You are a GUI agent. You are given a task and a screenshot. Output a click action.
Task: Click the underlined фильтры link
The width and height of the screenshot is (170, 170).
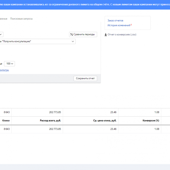[4, 70]
